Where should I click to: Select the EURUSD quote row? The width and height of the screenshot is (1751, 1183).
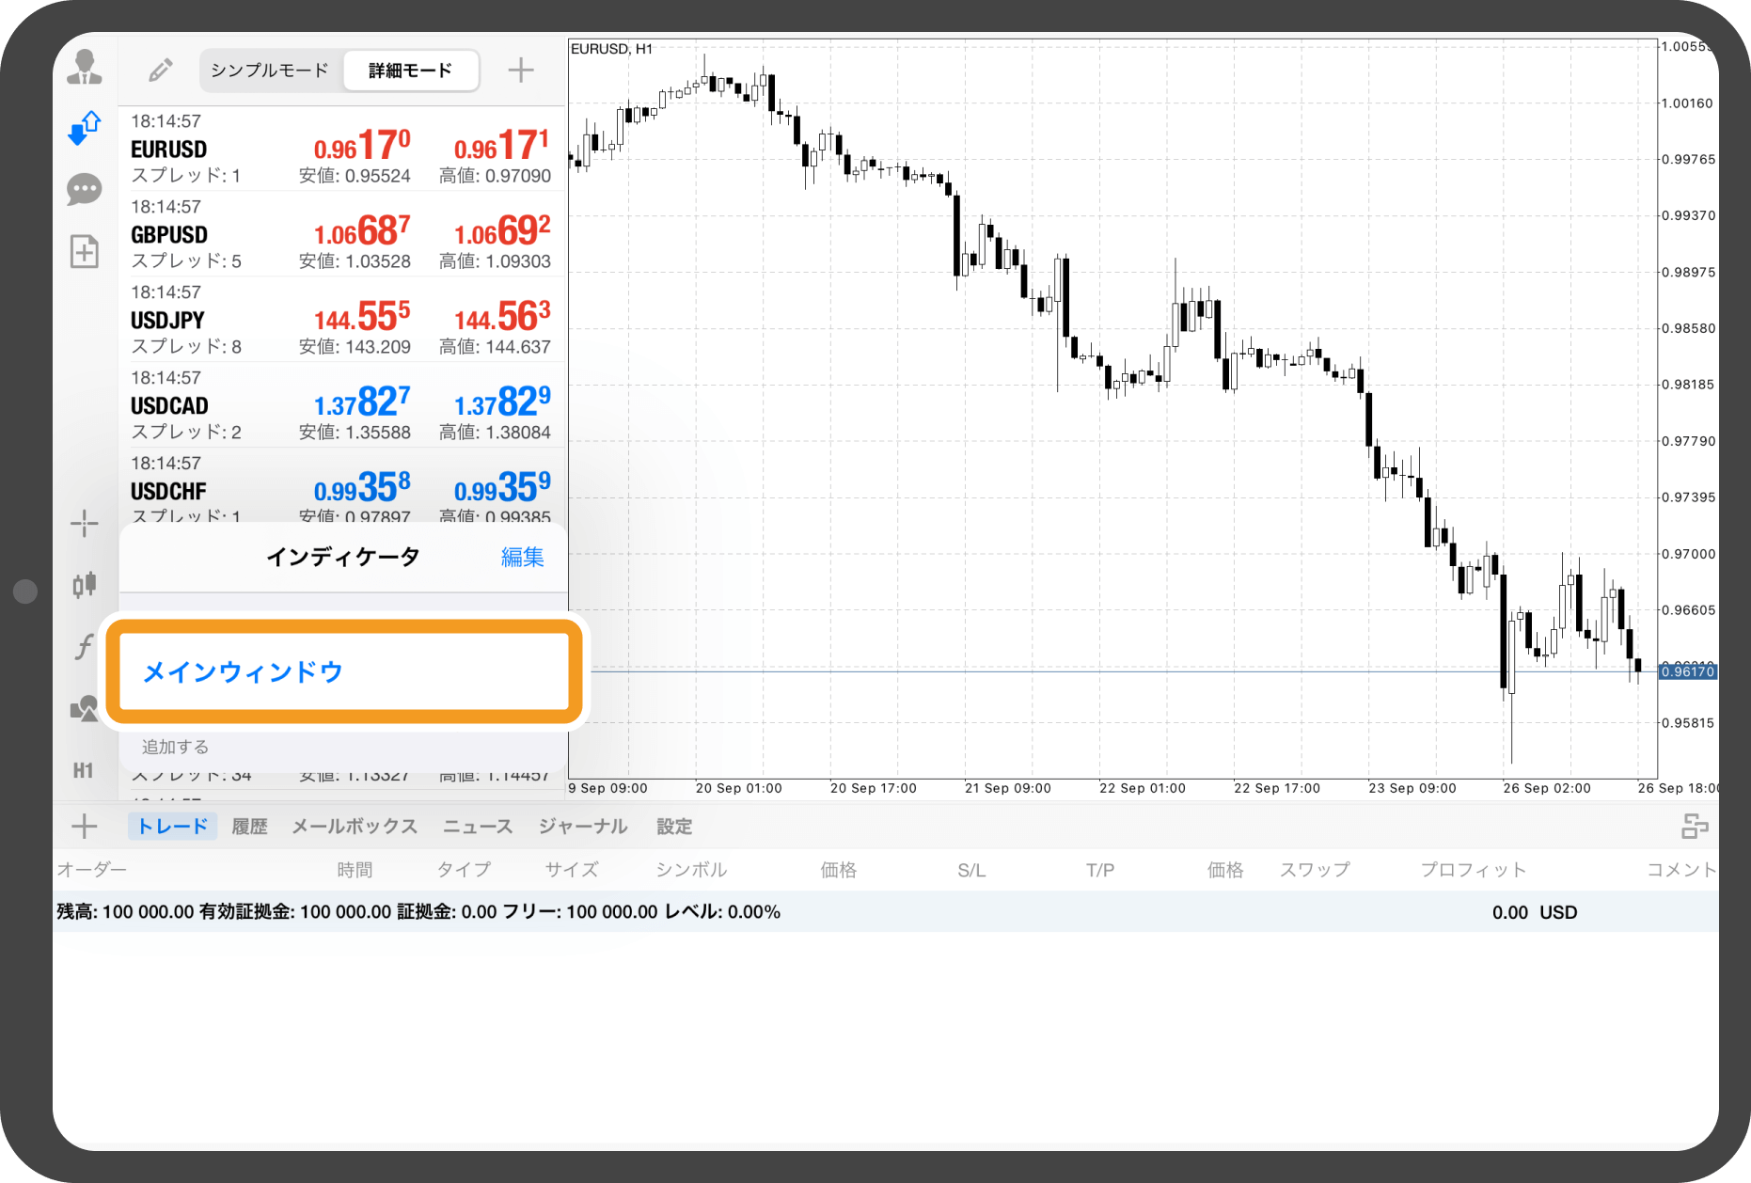coord(342,149)
